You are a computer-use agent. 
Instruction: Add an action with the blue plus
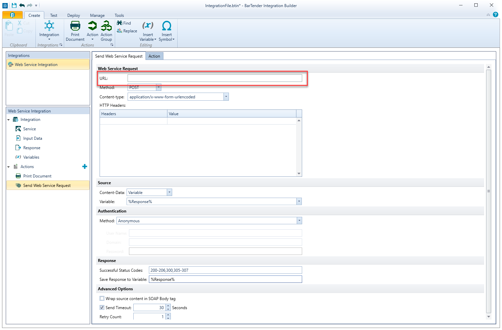tap(85, 166)
